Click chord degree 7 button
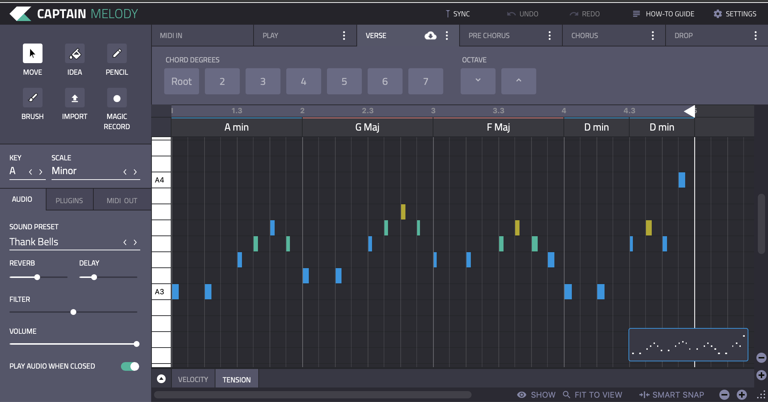This screenshot has height=402, width=768. click(x=426, y=81)
